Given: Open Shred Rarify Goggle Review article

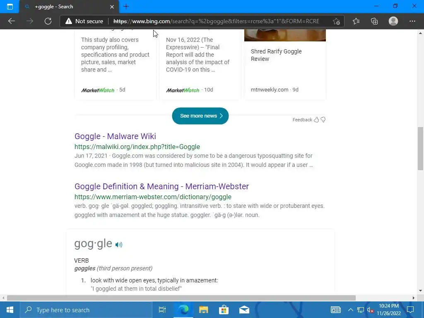Looking at the screenshot, I should click(276, 55).
